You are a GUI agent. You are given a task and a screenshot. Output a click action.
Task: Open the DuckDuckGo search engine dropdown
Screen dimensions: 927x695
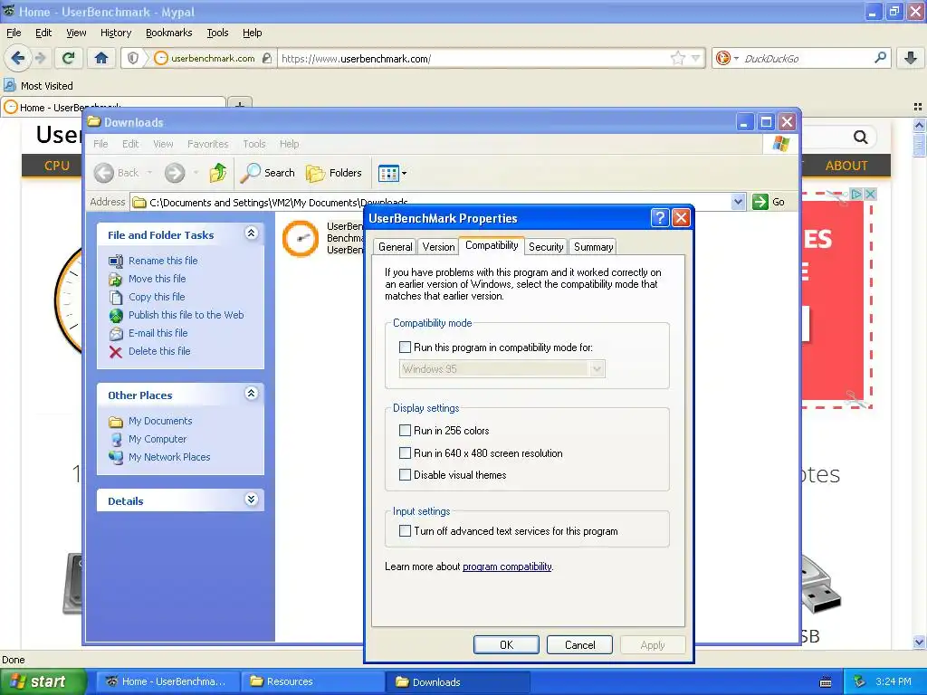pyautogui.click(x=736, y=58)
